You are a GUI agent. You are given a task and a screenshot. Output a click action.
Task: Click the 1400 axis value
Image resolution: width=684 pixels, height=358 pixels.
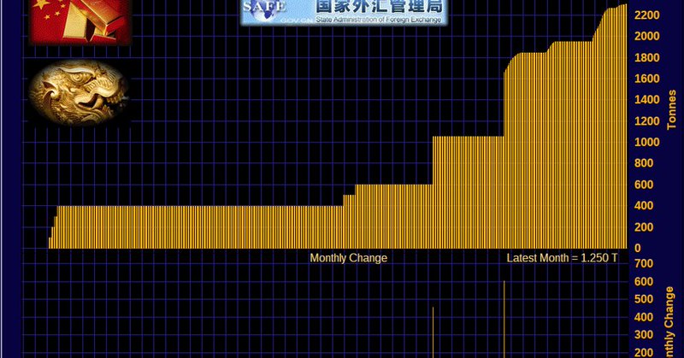[x=647, y=99]
